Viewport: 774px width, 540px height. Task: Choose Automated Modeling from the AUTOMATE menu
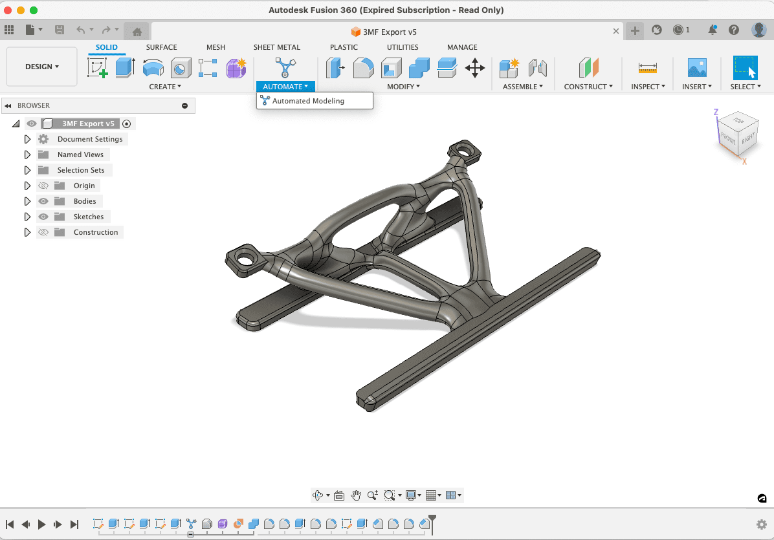click(315, 101)
